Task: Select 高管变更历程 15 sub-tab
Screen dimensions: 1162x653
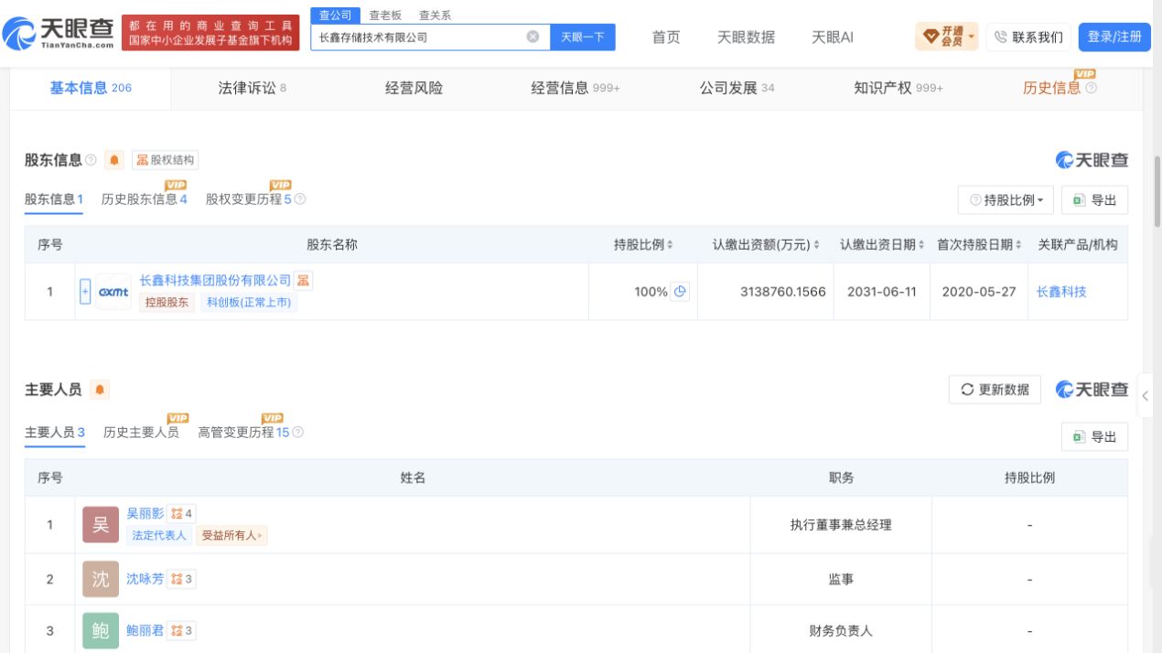Action: (x=243, y=433)
